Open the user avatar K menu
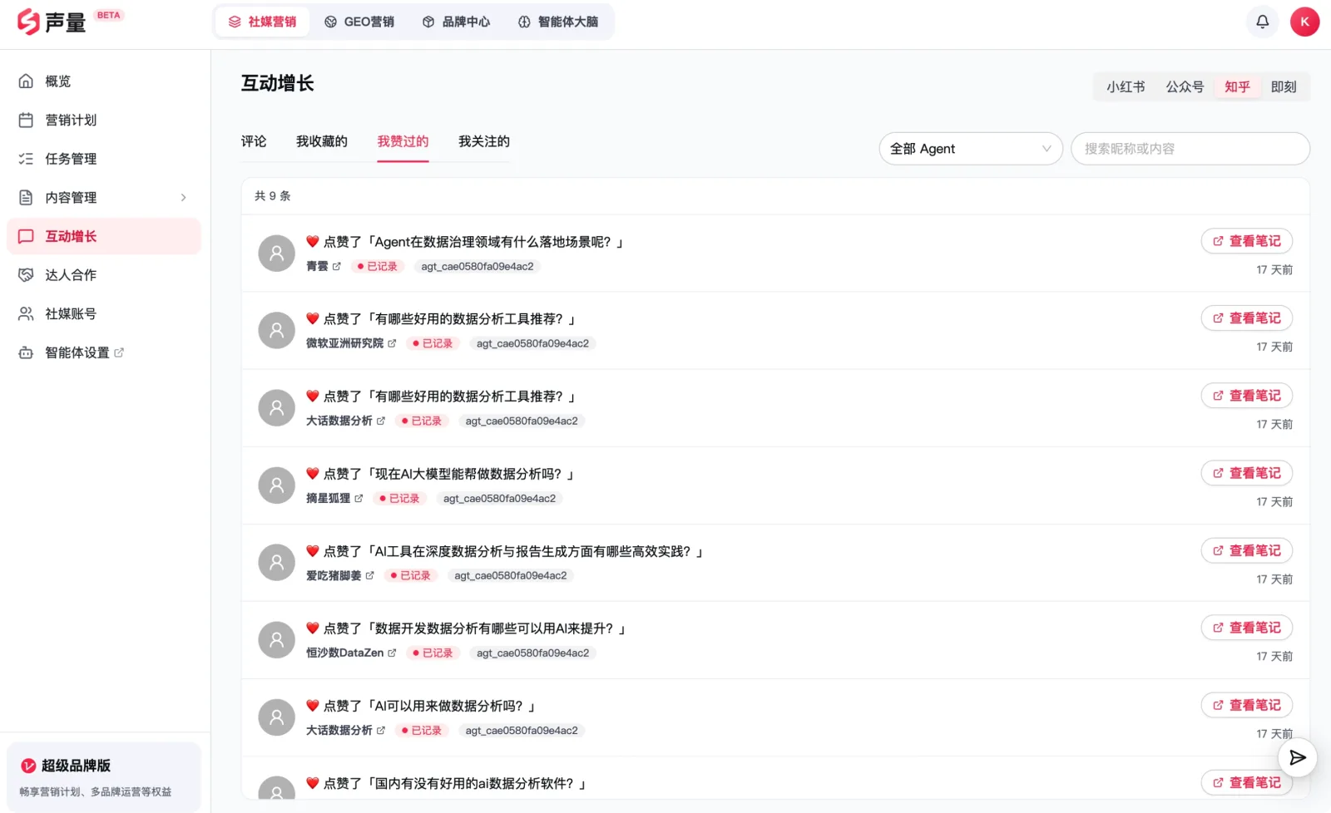Screen dimensions: 1331x813 pos(1304,22)
